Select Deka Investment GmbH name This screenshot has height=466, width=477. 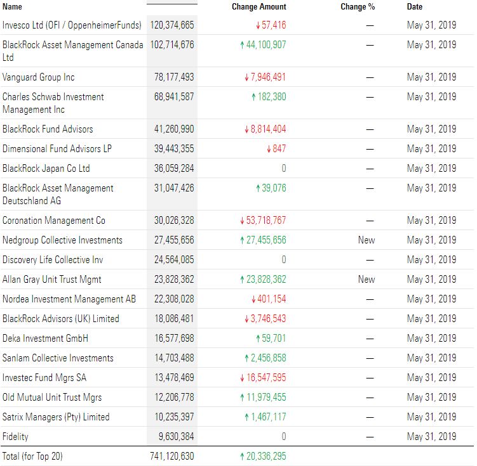click(x=45, y=339)
